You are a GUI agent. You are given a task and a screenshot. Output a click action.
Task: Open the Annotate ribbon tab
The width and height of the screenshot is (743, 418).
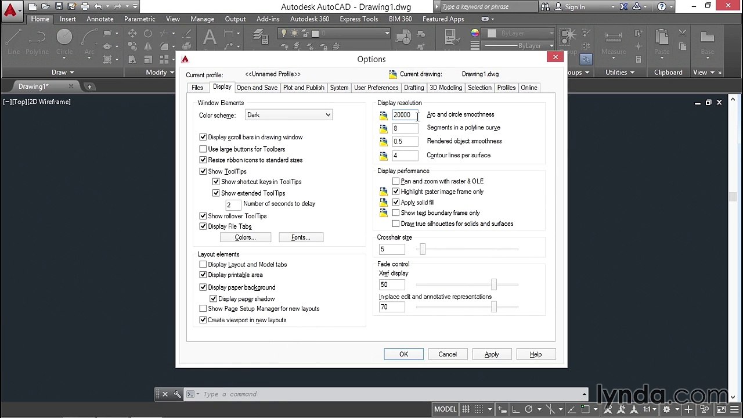click(x=100, y=19)
